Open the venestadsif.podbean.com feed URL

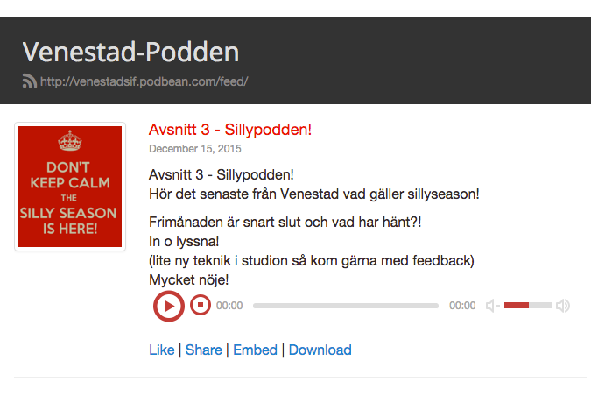144,81
